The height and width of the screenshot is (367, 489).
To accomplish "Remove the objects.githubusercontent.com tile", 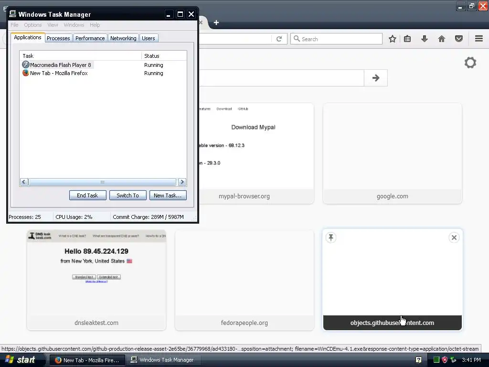I will [x=454, y=237].
